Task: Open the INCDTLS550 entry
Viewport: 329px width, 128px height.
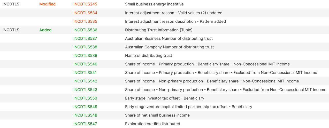Action: point(85,98)
